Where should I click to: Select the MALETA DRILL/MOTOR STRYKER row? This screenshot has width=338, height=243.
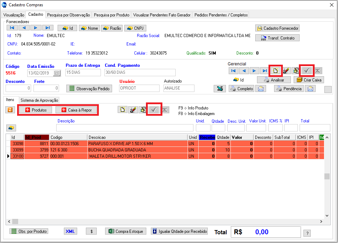120,156
